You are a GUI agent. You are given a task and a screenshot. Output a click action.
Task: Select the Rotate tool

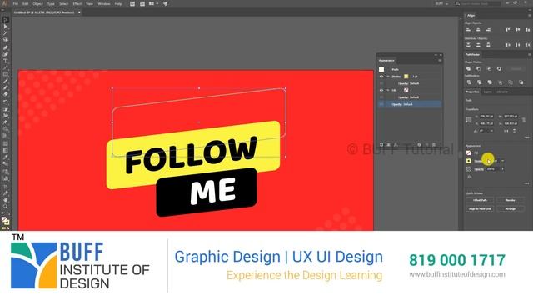click(x=6, y=102)
